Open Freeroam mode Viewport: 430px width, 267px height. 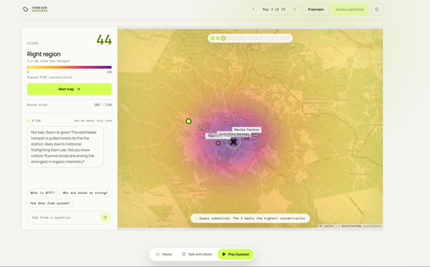(316, 9)
